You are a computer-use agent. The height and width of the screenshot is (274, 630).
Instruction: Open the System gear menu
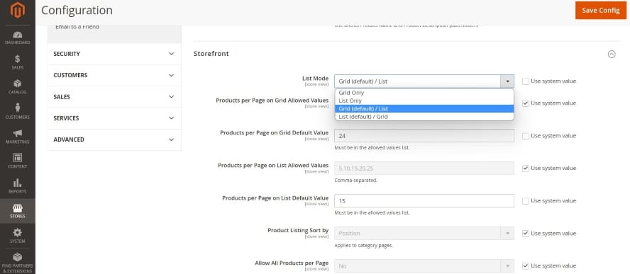[x=17, y=236]
